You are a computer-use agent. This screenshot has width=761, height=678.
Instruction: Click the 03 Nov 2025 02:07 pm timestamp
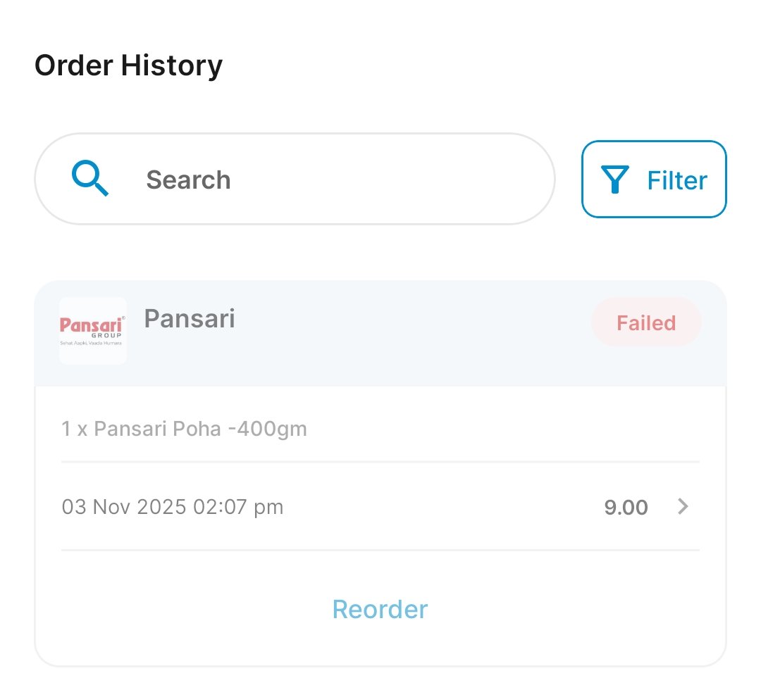tap(173, 506)
